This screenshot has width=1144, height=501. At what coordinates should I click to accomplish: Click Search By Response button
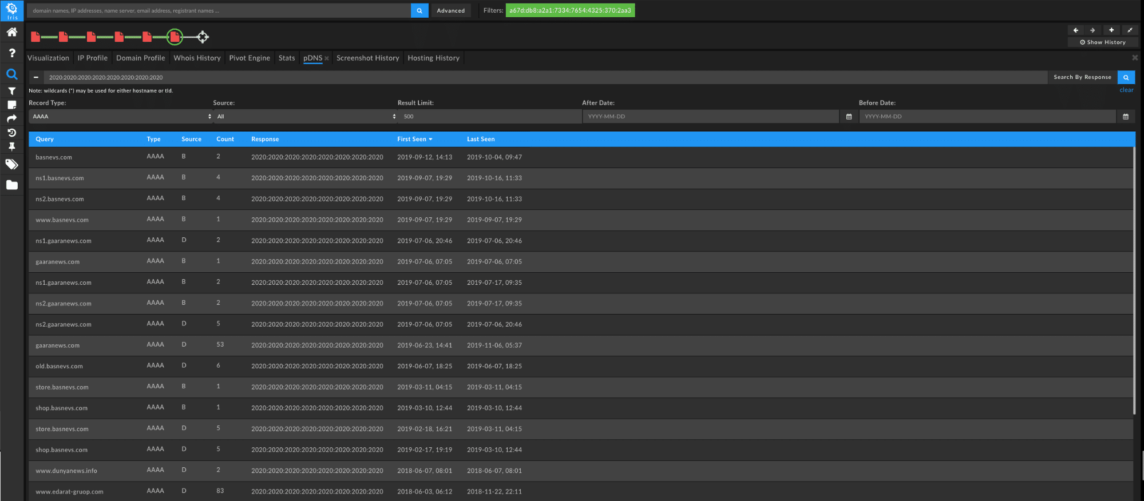click(x=1082, y=77)
